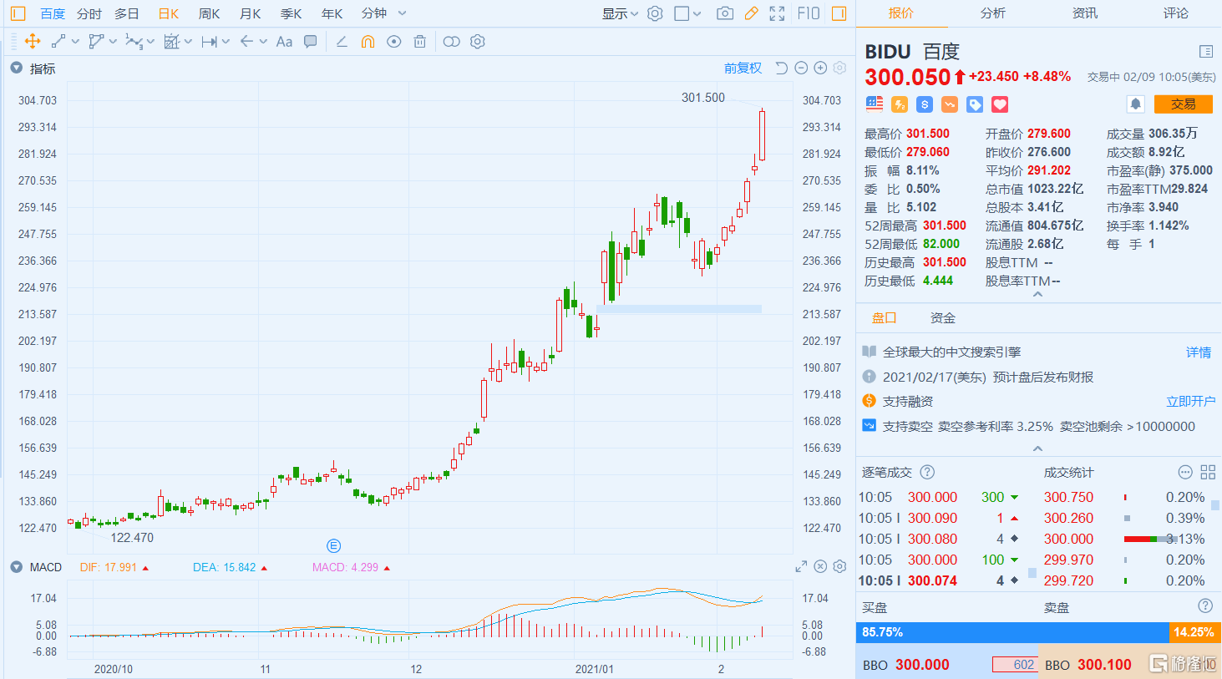The width and height of the screenshot is (1222, 679).
Task: Expand the line tool options arrow
Action: [x=75, y=41]
